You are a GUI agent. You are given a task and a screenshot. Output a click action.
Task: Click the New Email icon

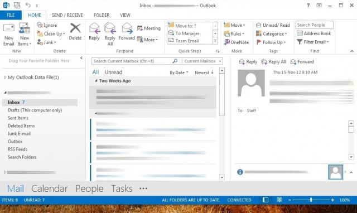click(x=9, y=28)
